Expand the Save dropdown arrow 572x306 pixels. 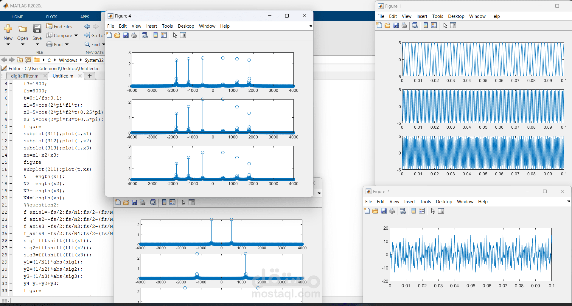[x=37, y=45]
